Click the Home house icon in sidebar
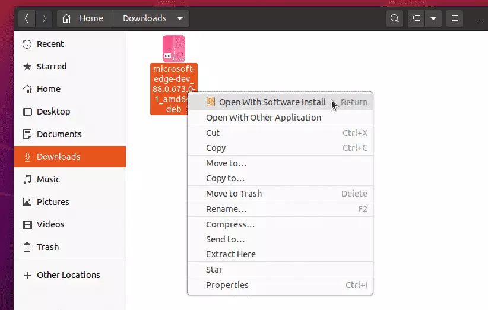The width and height of the screenshot is (488, 310). click(x=27, y=89)
